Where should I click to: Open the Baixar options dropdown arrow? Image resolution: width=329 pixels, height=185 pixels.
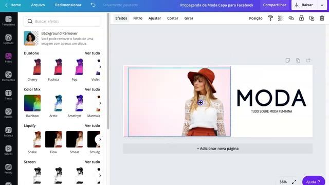pos(322,5)
